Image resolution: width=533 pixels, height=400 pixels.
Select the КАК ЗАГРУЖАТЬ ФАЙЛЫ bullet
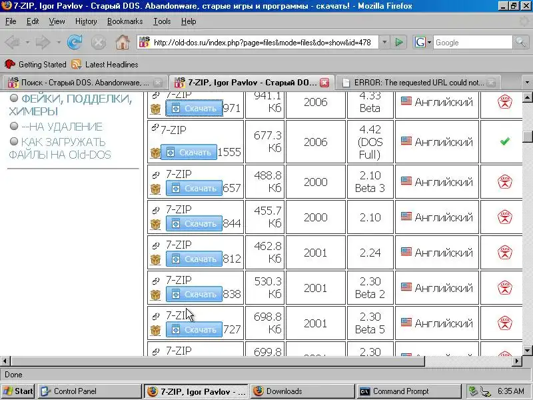[14, 141]
